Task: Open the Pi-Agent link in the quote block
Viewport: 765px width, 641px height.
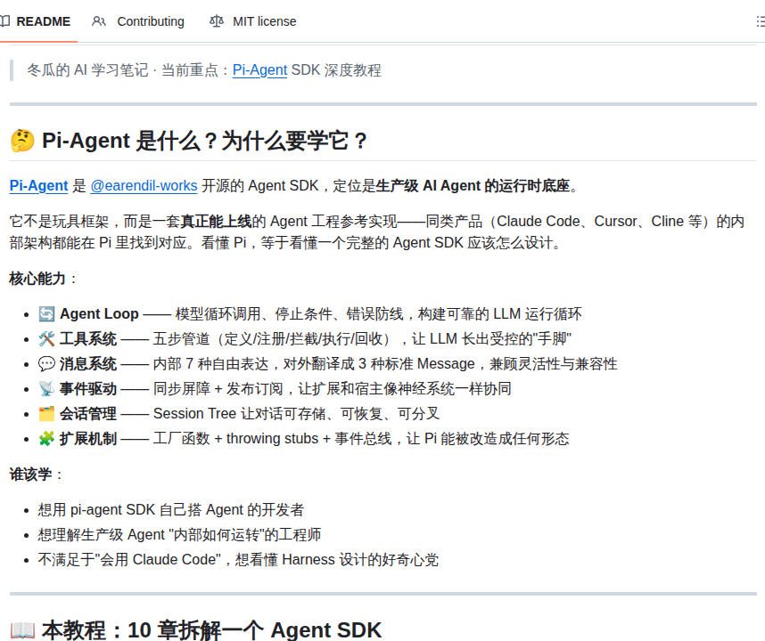Action: coord(259,70)
